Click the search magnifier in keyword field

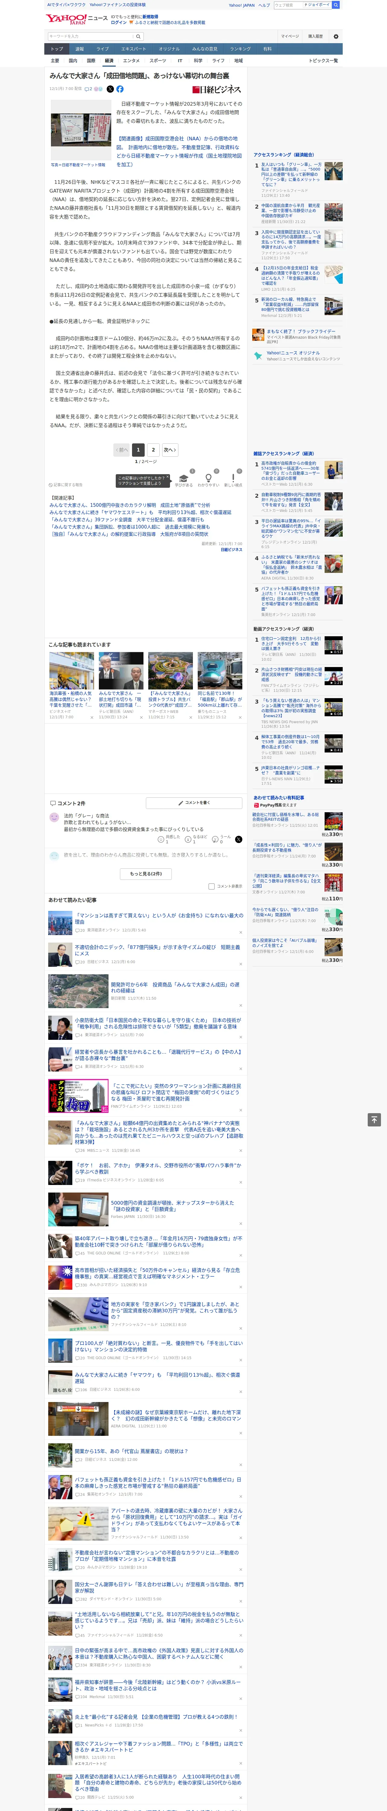(138, 37)
